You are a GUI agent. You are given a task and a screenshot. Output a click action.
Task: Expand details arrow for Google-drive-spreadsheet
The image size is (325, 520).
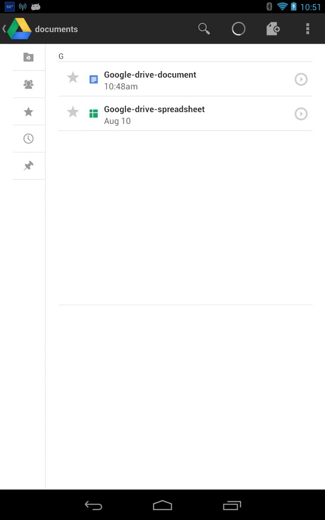(301, 114)
